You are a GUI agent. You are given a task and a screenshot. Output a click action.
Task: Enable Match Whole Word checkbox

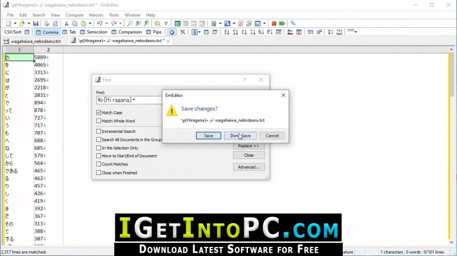click(99, 121)
